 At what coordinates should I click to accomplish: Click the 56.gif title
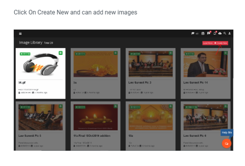(x=22, y=83)
